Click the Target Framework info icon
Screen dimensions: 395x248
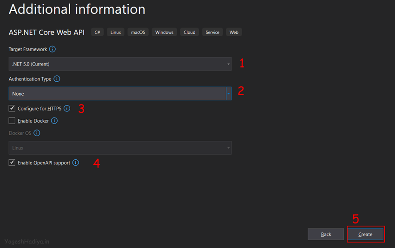point(53,49)
